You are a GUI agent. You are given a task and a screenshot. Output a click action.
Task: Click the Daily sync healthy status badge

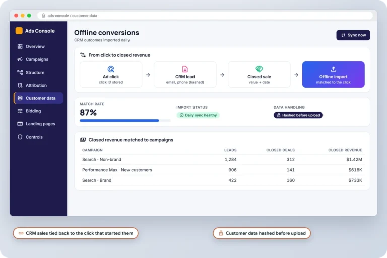[198, 115]
